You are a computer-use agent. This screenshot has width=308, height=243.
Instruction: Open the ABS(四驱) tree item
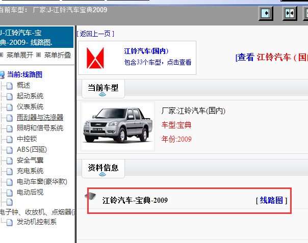32,150
